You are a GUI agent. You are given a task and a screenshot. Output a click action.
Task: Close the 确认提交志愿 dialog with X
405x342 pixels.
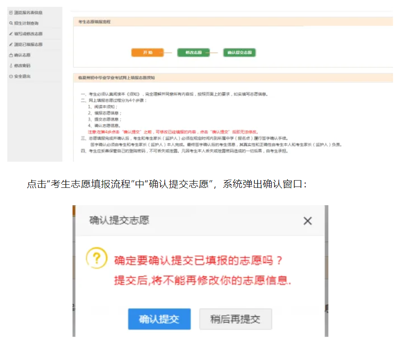click(308, 221)
